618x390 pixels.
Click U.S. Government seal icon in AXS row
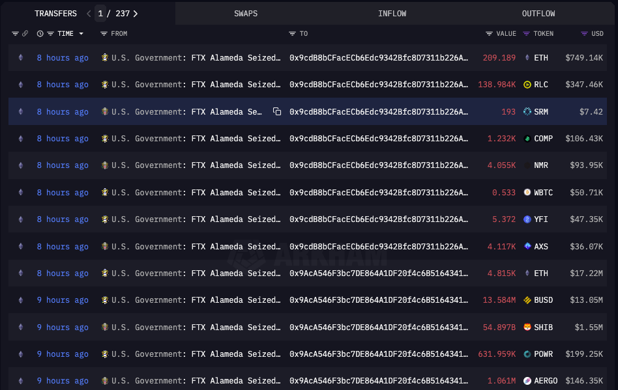coord(104,246)
